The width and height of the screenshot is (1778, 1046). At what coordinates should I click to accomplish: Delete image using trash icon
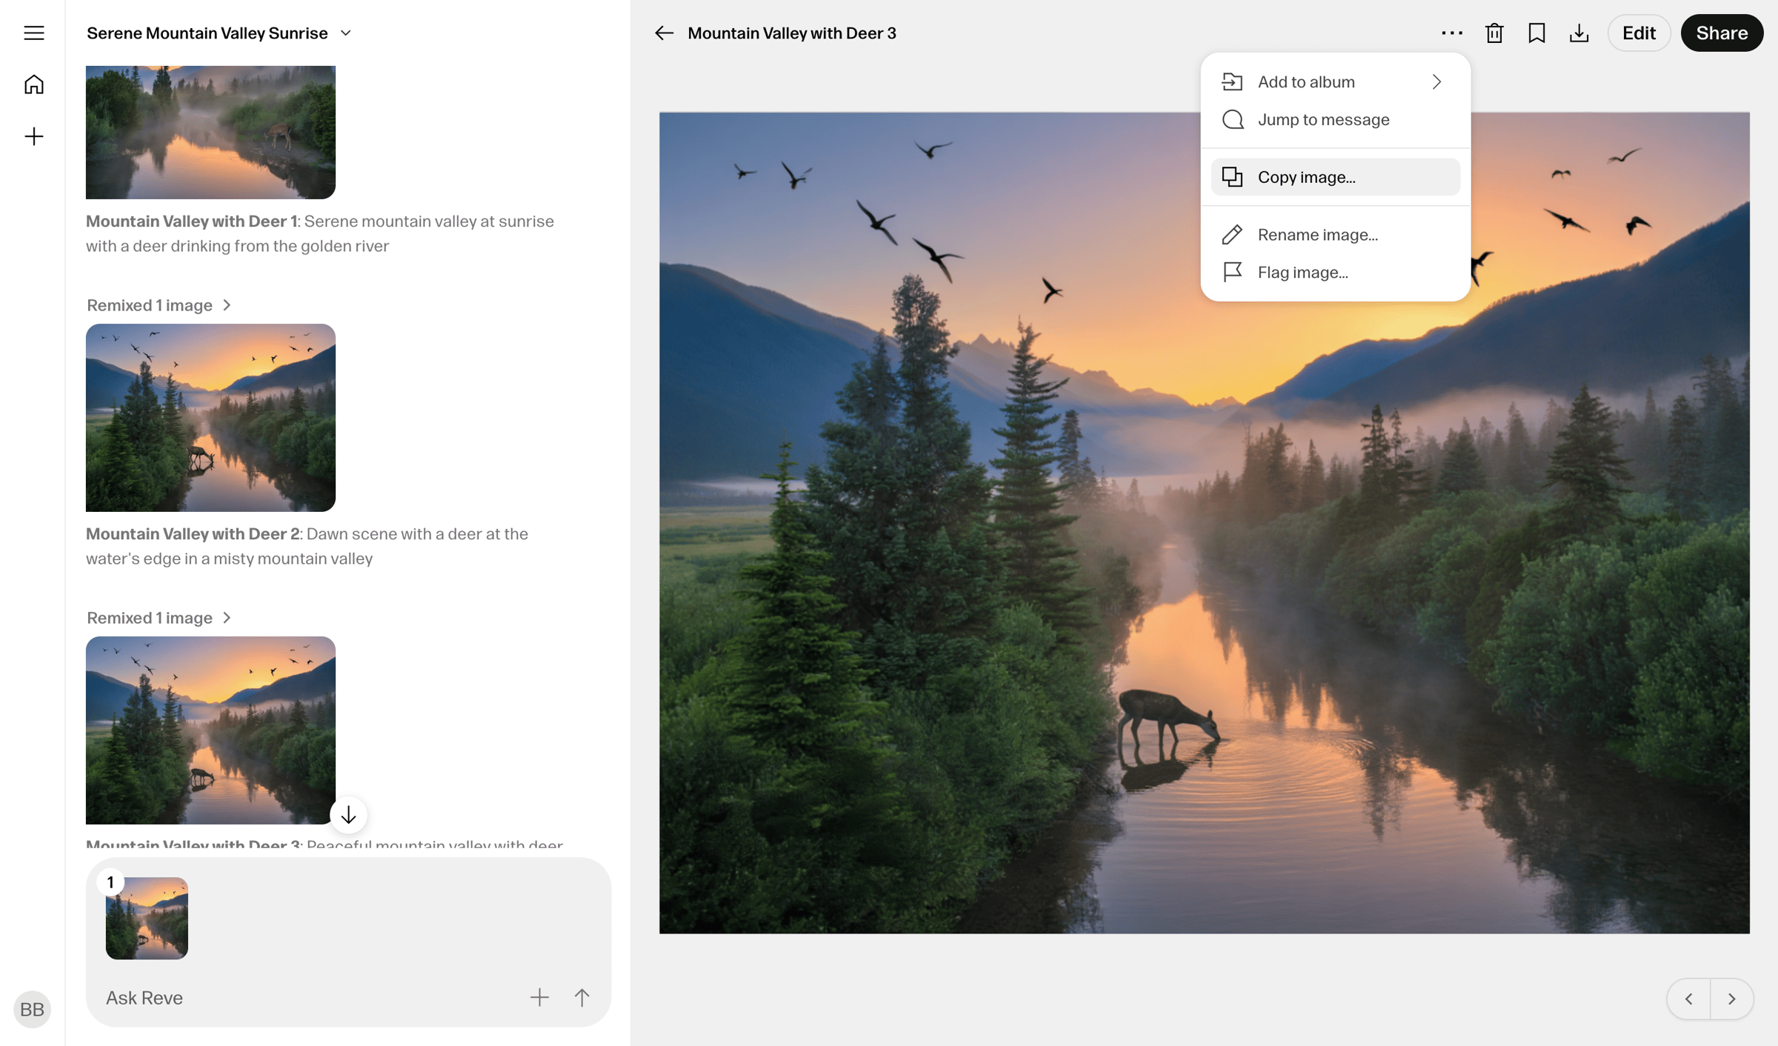[1494, 33]
